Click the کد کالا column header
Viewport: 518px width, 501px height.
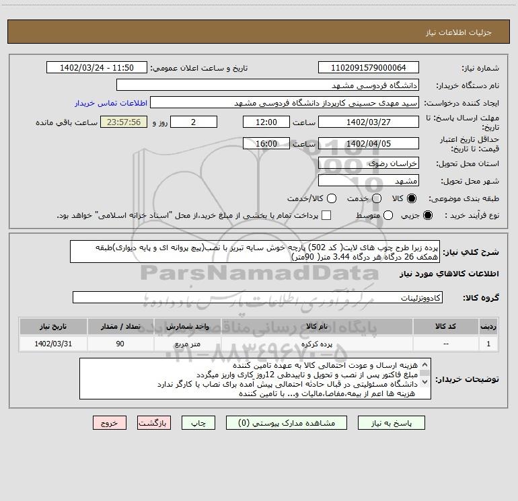click(x=445, y=326)
